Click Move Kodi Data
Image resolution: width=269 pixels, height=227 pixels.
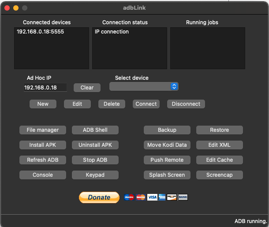(x=167, y=145)
